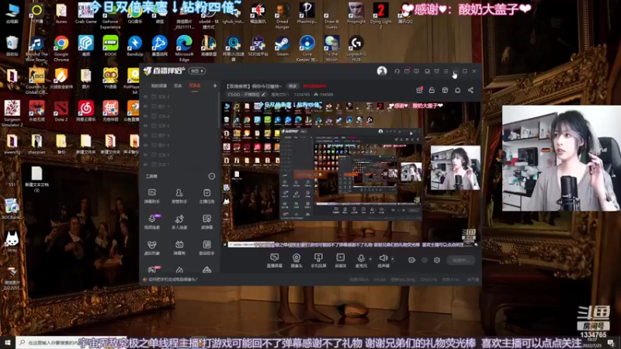Click the user avatar in title bar
The image size is (621, 349).
[x=382, y=71]
